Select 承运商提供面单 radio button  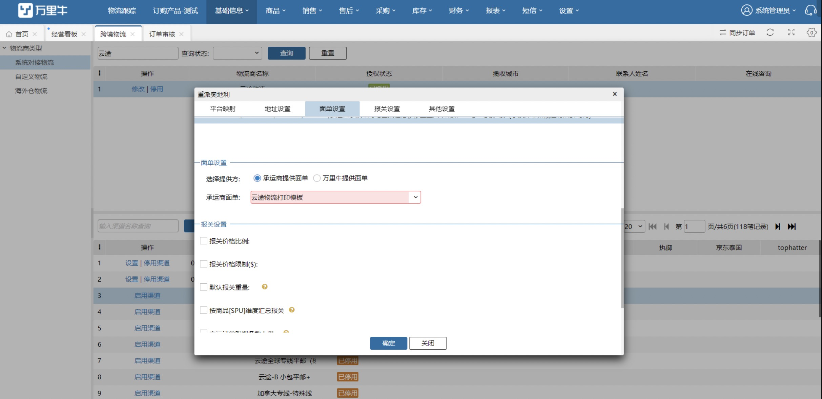coord(257,178)
